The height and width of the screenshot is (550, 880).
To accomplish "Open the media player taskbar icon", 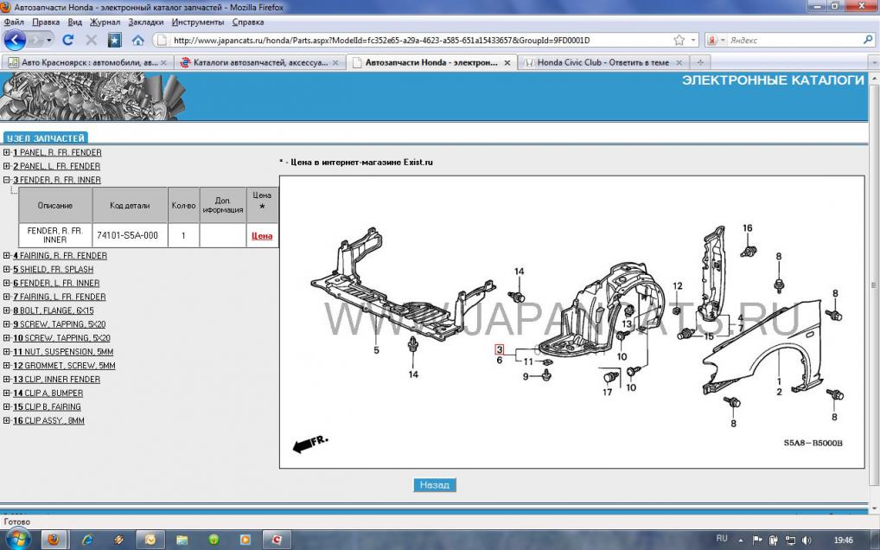I will click(x=246, y=540).
